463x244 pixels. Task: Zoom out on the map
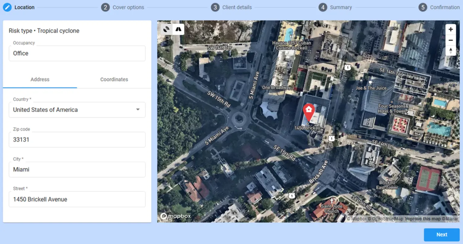pos(451,40)
